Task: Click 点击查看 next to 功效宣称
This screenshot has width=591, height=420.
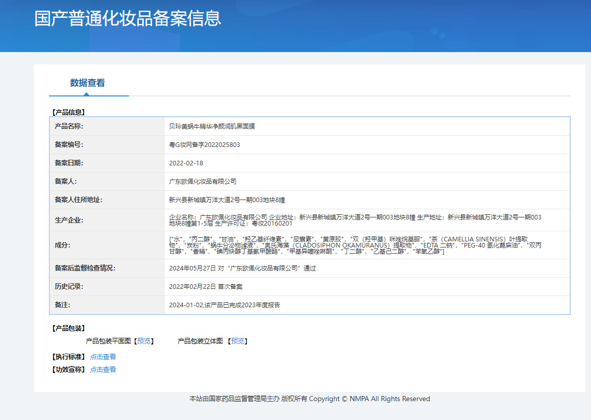Action: (x=103, y=369)
